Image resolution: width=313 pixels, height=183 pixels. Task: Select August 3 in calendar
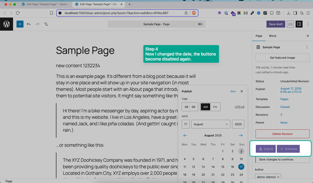pos(241,151)
